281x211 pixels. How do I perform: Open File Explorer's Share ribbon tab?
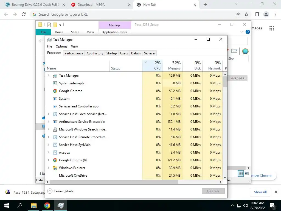pyautogui.click(x=75, y=32)
